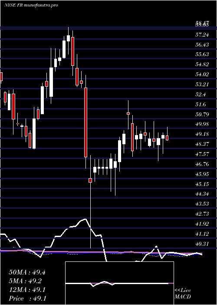Click the white candle at the chart peak
Image resolution: width=217 pixels, height=305 pixels.
(68, 38)
